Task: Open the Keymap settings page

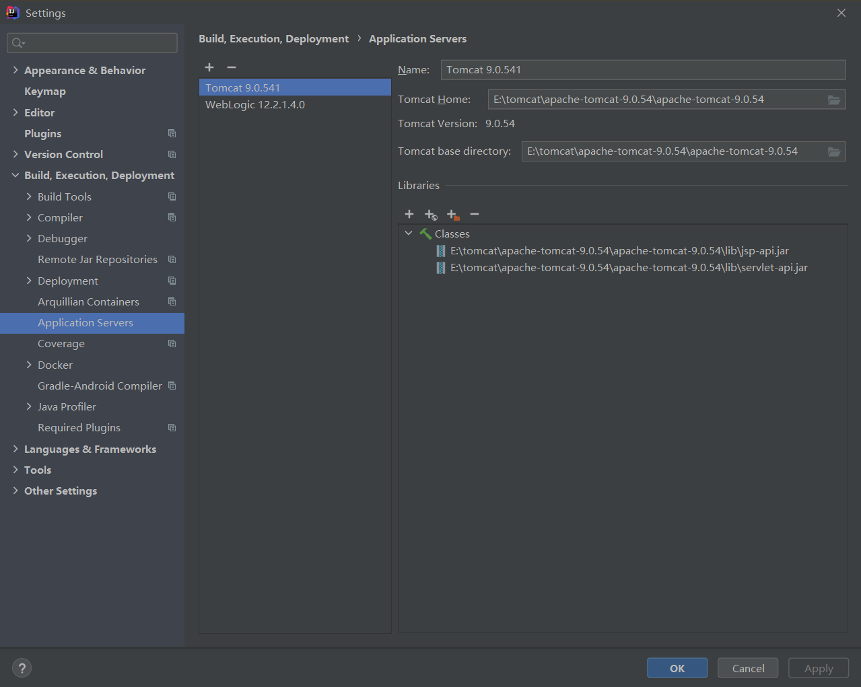Action: 45,92
